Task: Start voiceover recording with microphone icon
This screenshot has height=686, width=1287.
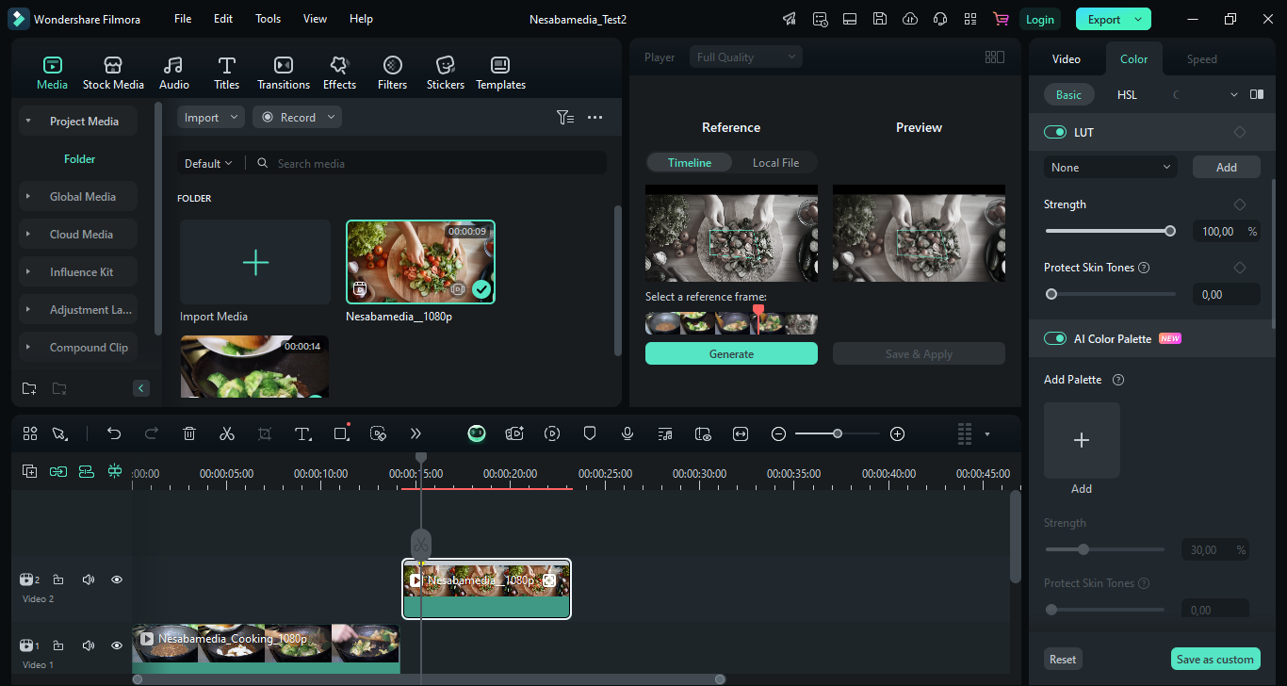Action: (627, 433)
